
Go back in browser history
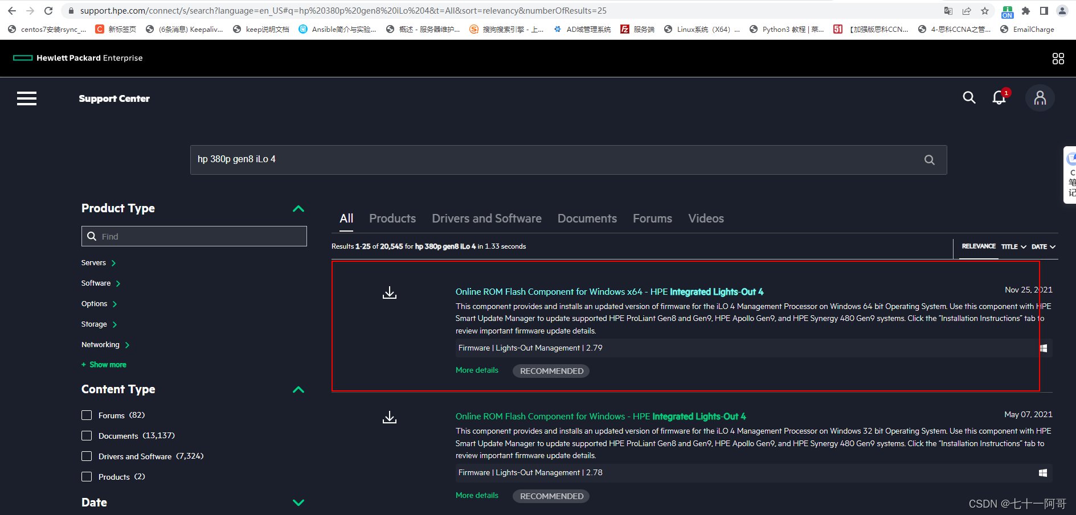tap(11, 11)
